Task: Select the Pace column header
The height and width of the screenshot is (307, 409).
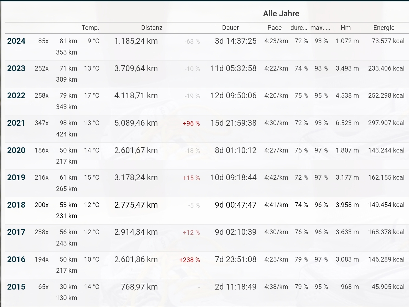Action: [x=274, y=28]
